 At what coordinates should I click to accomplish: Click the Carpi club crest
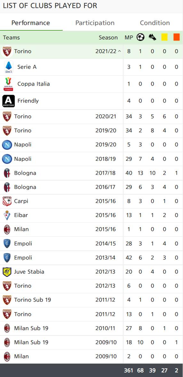pyautogui.click(x=7, y=201)
